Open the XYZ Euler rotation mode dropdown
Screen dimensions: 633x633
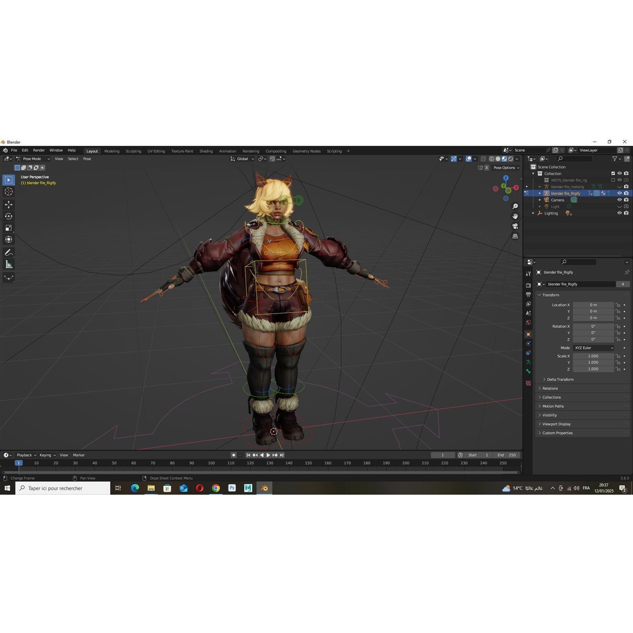point(593,348)
